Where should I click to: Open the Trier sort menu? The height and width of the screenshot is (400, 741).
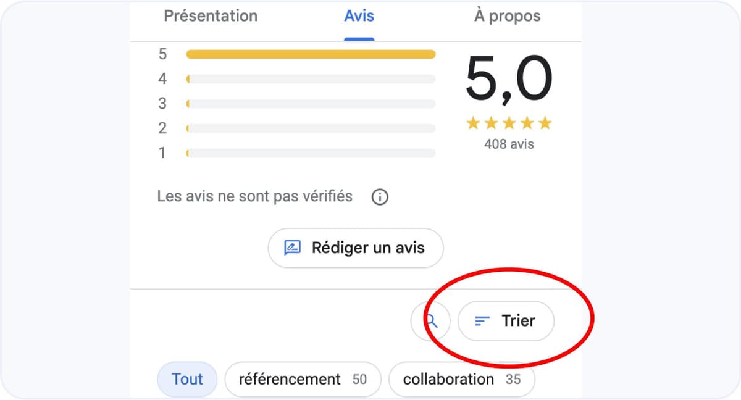[x=506, y=321]
